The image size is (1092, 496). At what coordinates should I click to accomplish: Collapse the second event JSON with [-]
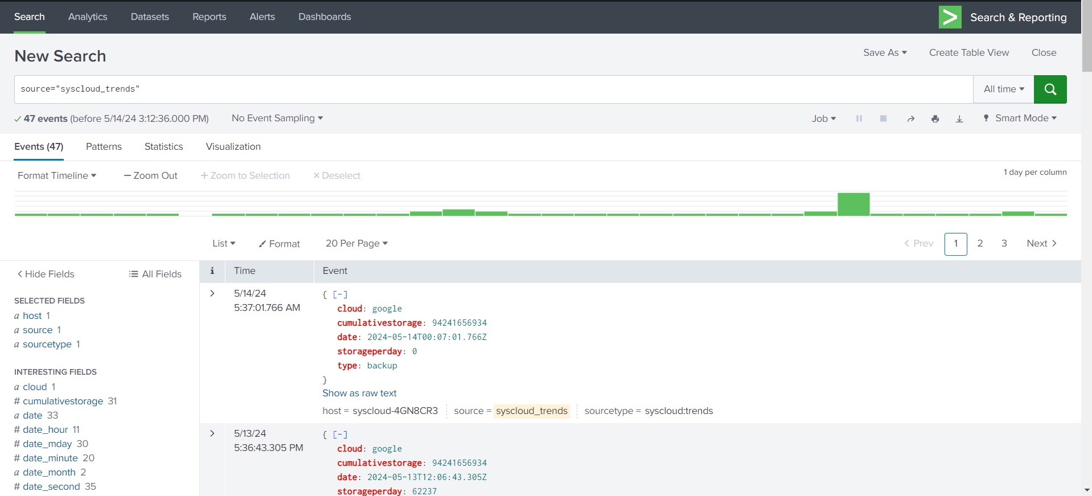tap(340, 434)
